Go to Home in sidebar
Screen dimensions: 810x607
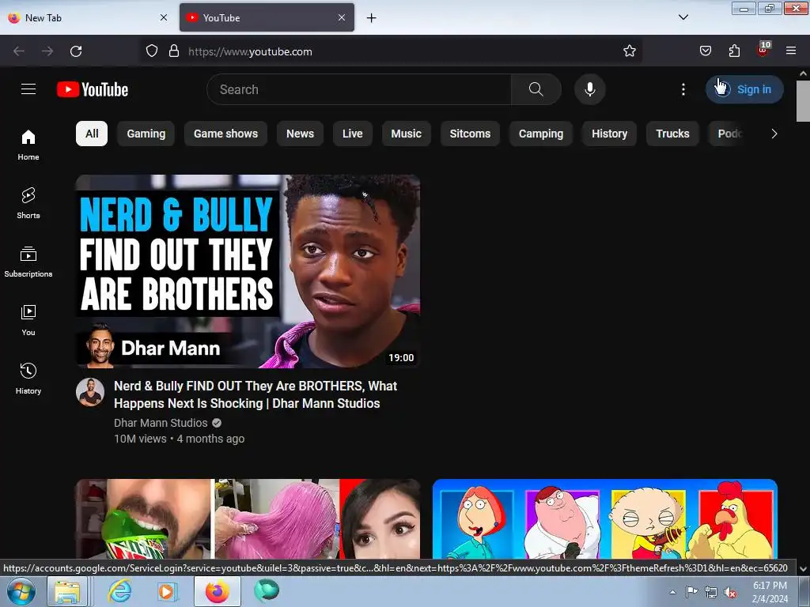(x=28, y=145)
